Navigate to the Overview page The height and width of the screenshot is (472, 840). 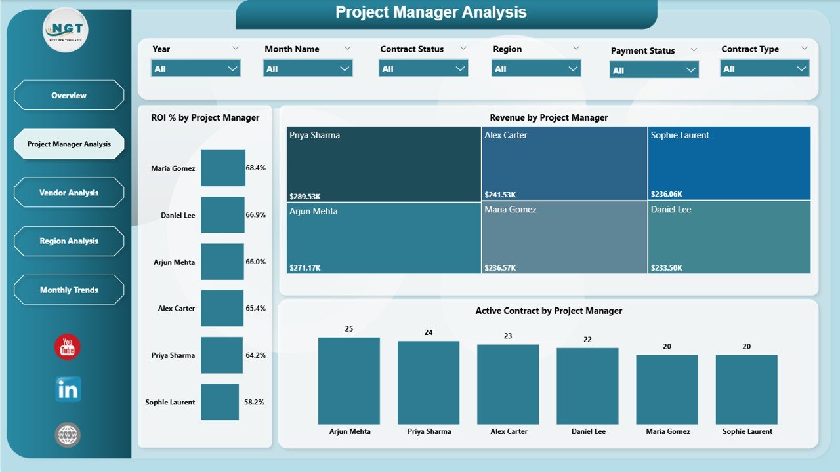coord(68,95)
